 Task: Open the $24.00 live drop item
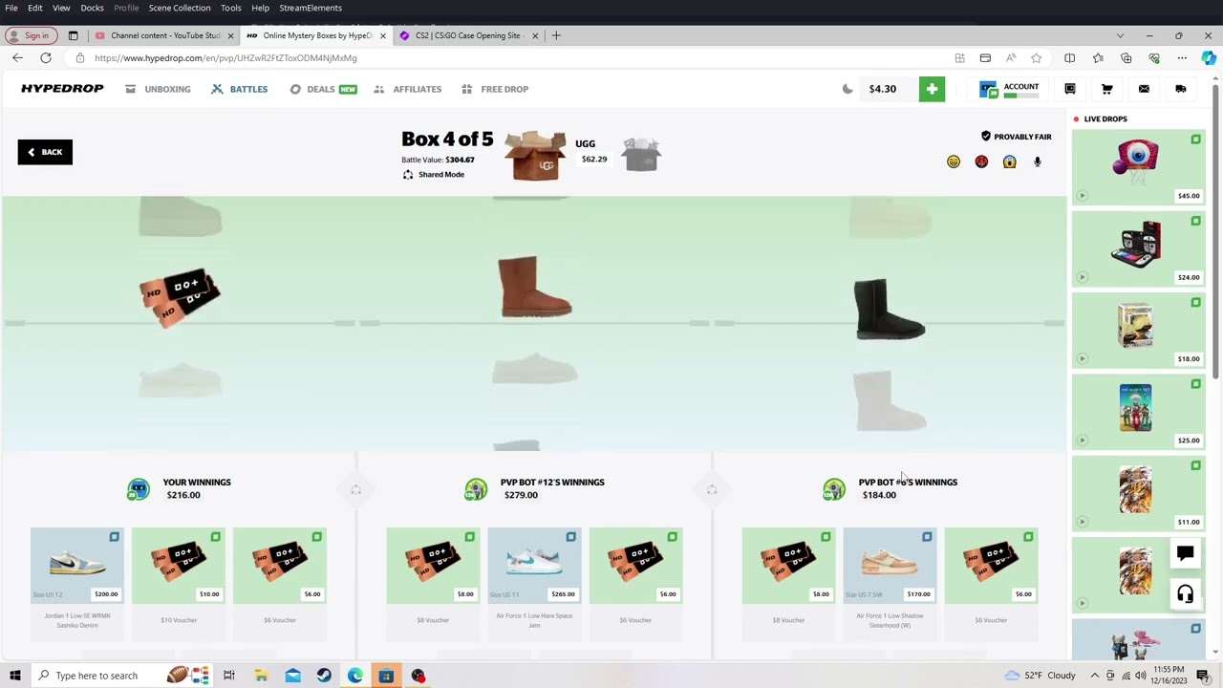tap(1138, 248)
